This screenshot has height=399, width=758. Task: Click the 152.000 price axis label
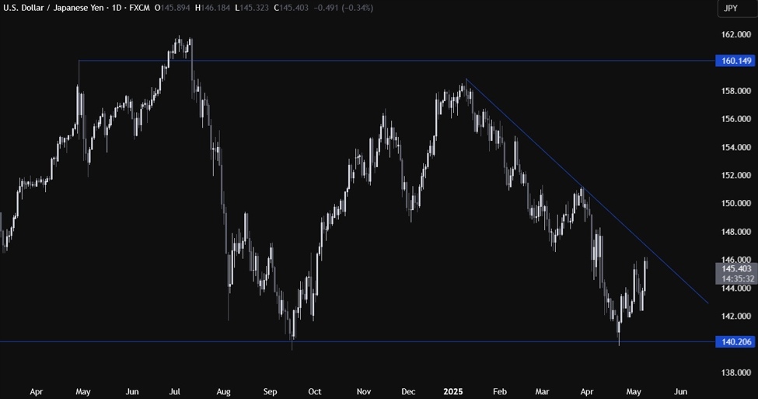735,175
